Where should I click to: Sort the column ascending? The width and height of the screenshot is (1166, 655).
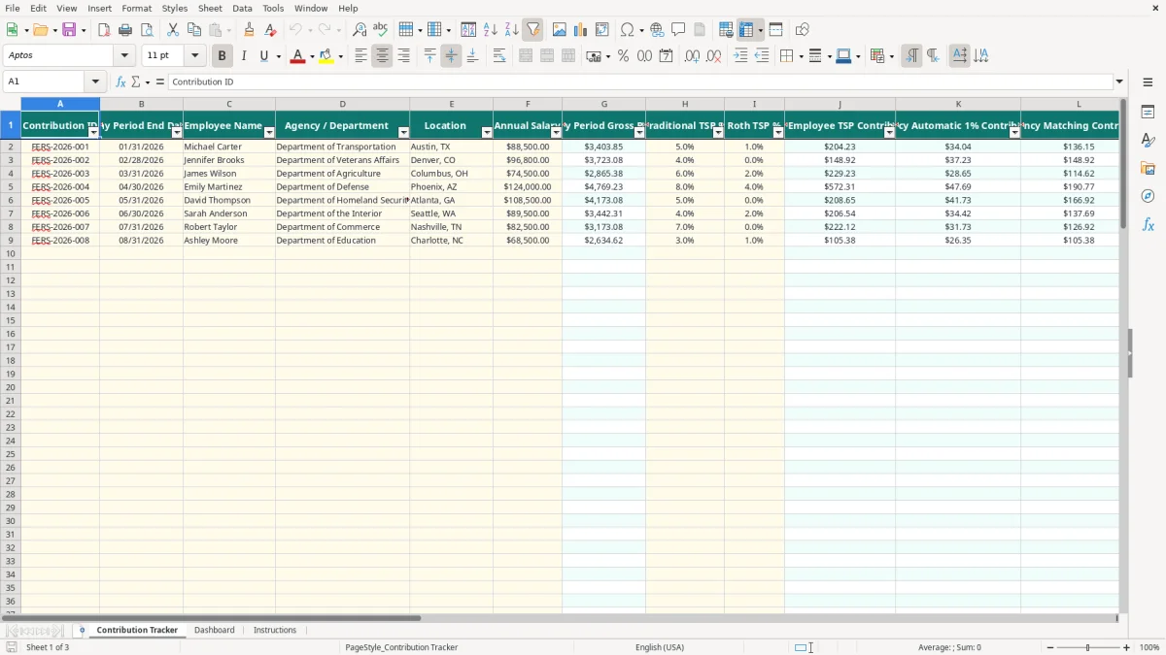point(490,30)
